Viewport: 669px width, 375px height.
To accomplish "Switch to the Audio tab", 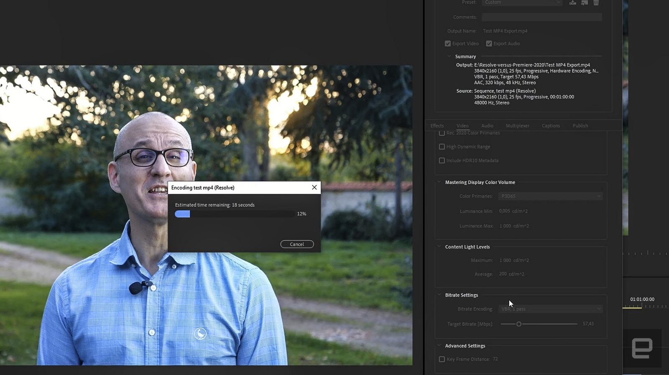I will [487, 126].
